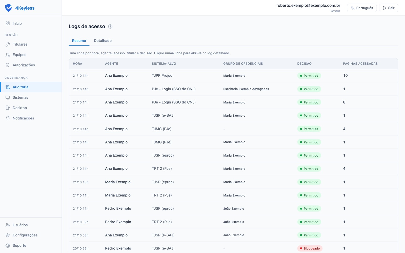Navigate to Notificações

tap(31, 118)
